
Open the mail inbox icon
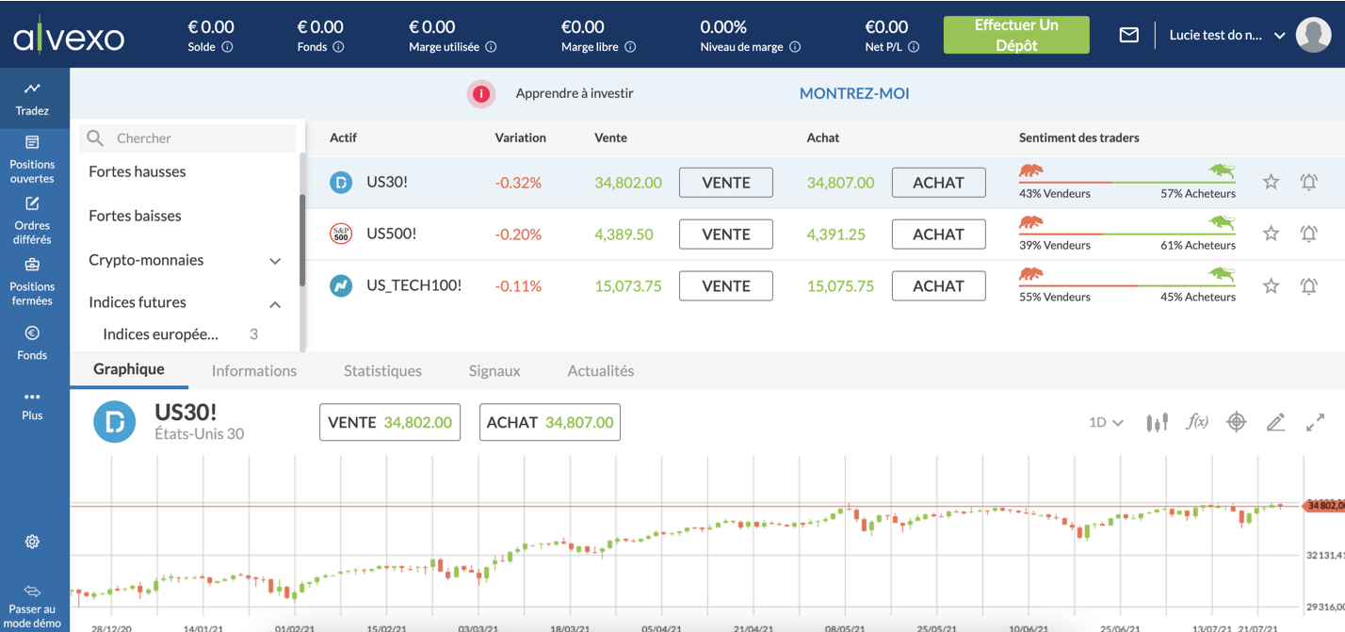pyautogui.click(x=1128, y=35)
